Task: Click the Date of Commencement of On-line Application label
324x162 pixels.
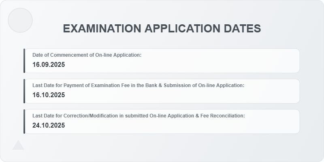Action: (87, 55)
